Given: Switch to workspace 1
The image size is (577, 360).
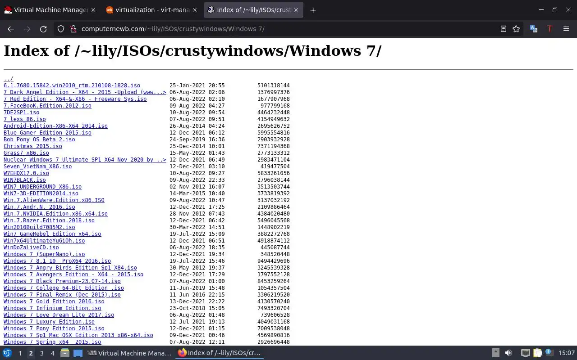Looking at the screenshot, I should coord(20,353).
